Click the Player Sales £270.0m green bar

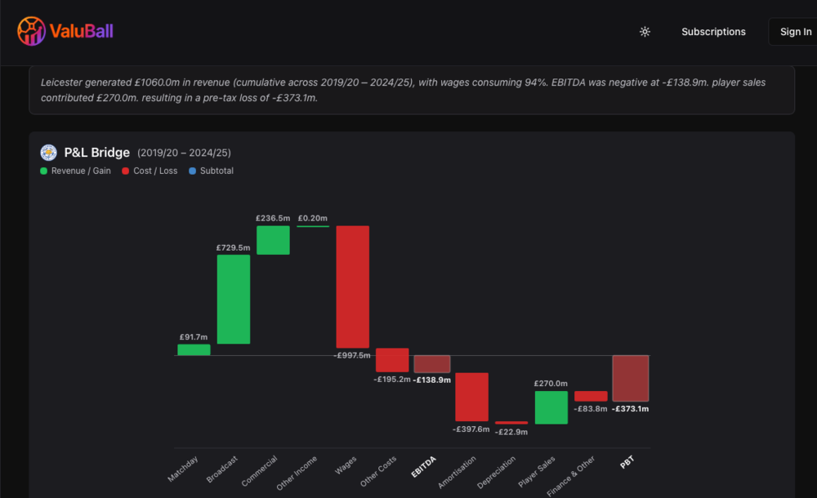(x=551, y=407)
